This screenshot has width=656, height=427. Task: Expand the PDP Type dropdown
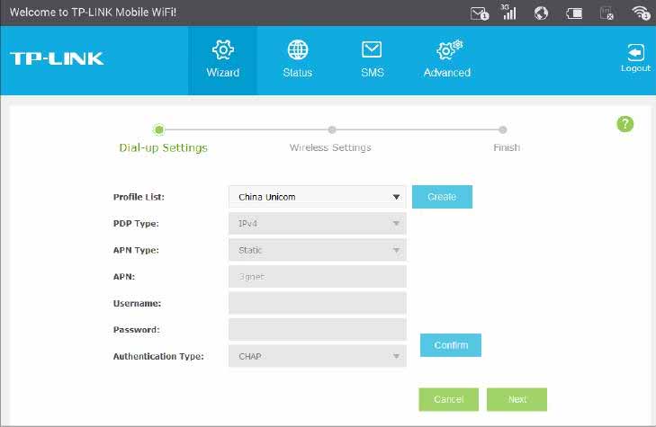tap(317, 224)
